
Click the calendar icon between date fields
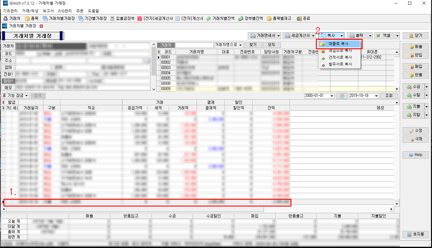[x=342, y=96]
